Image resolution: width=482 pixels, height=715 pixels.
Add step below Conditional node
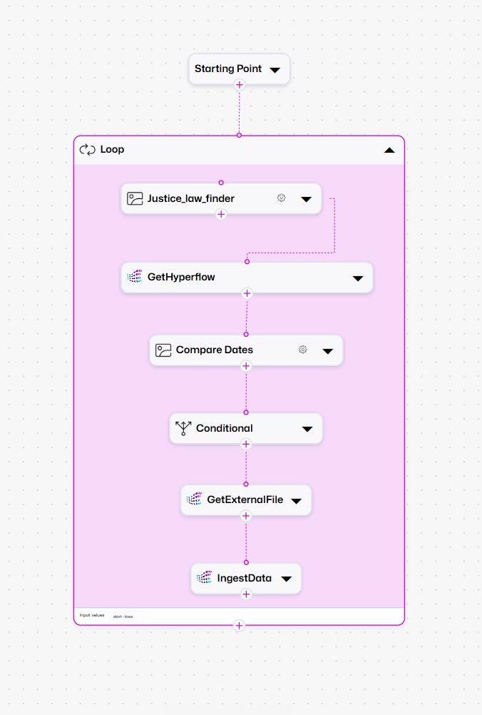pos(246,444)
